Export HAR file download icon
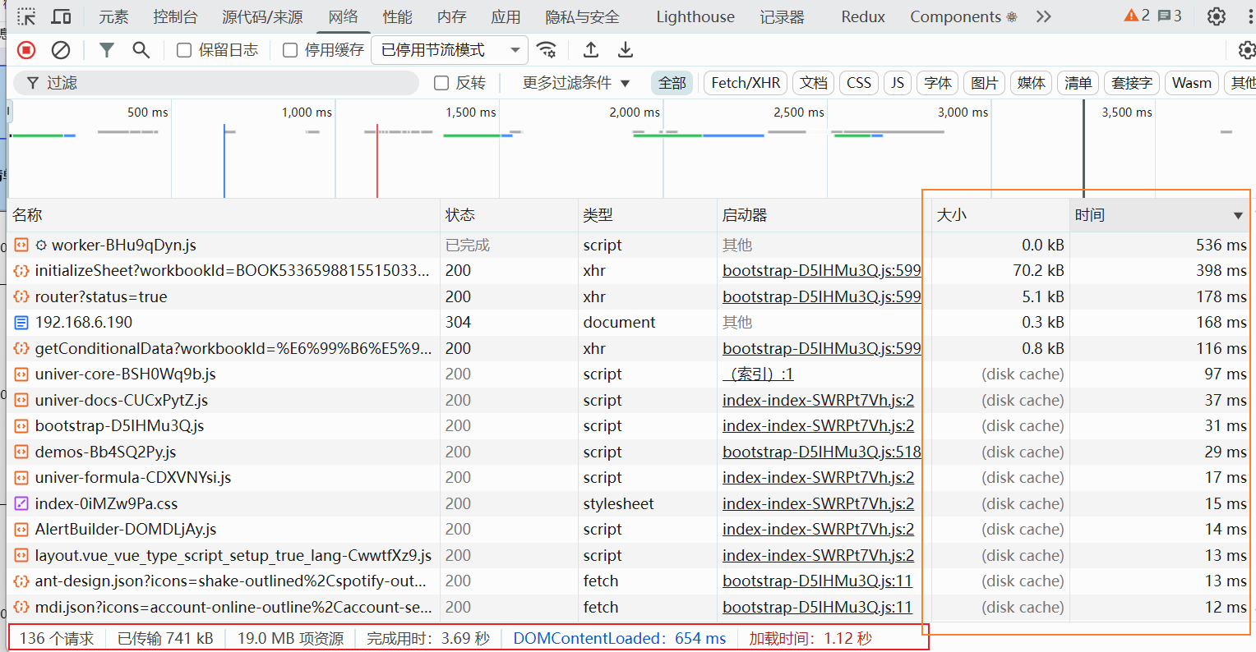The width and height of the screenshot is (1256, 652). click(x=626, y=50)
